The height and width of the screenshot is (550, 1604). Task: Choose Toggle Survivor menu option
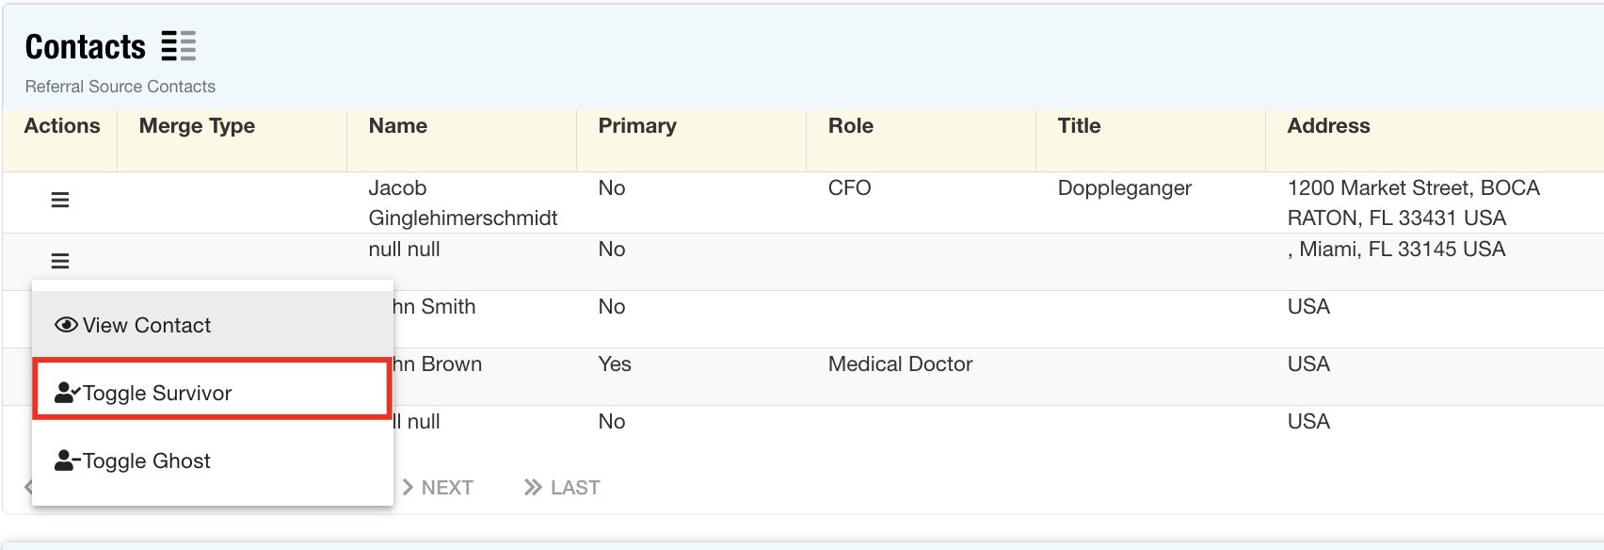pyautogui.click(x=157, y=393)
